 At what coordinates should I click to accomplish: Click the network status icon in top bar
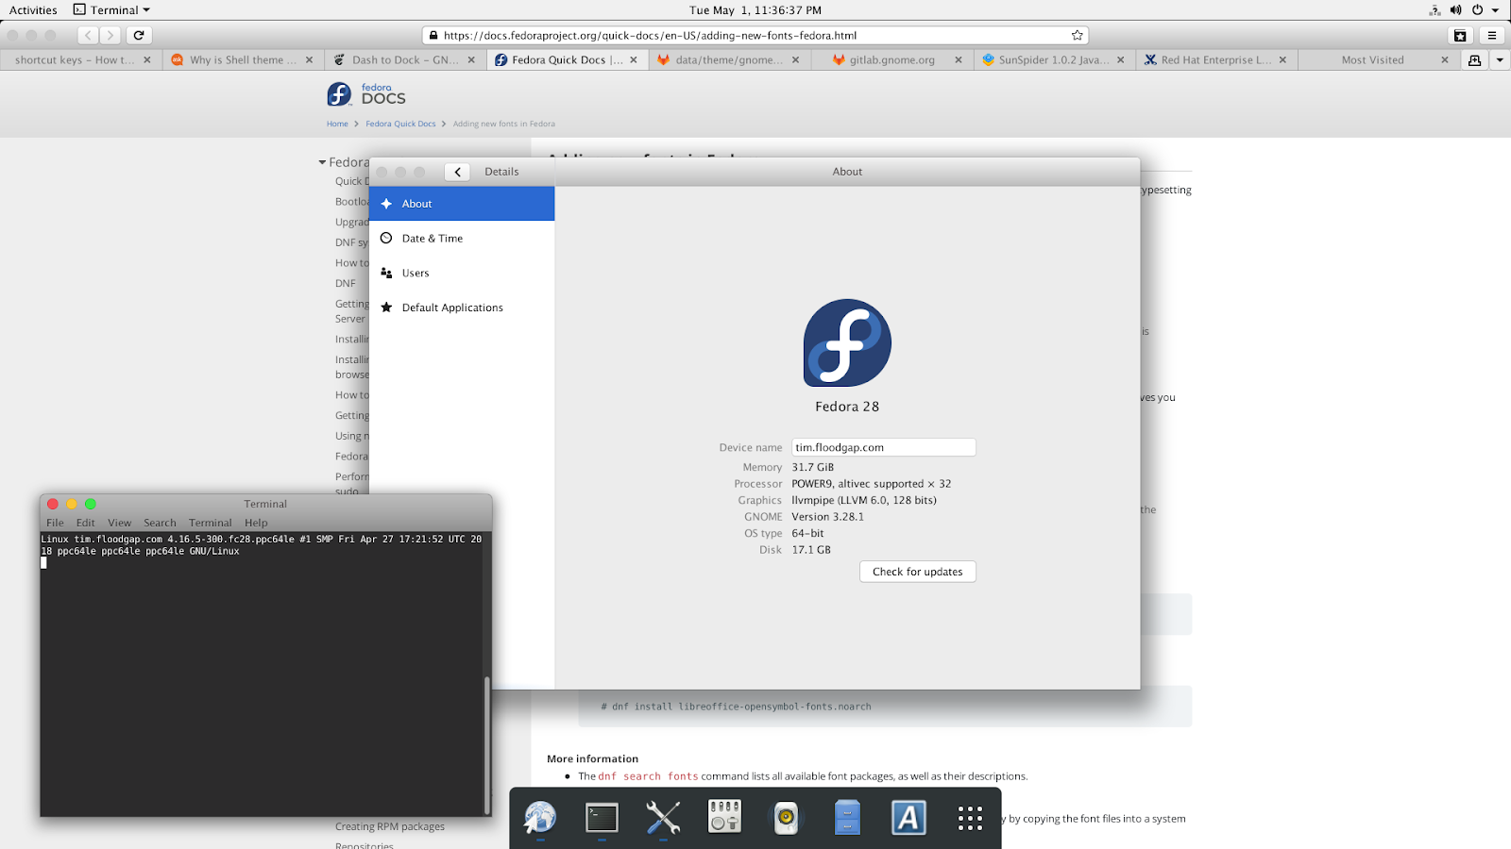[1435, 10]
